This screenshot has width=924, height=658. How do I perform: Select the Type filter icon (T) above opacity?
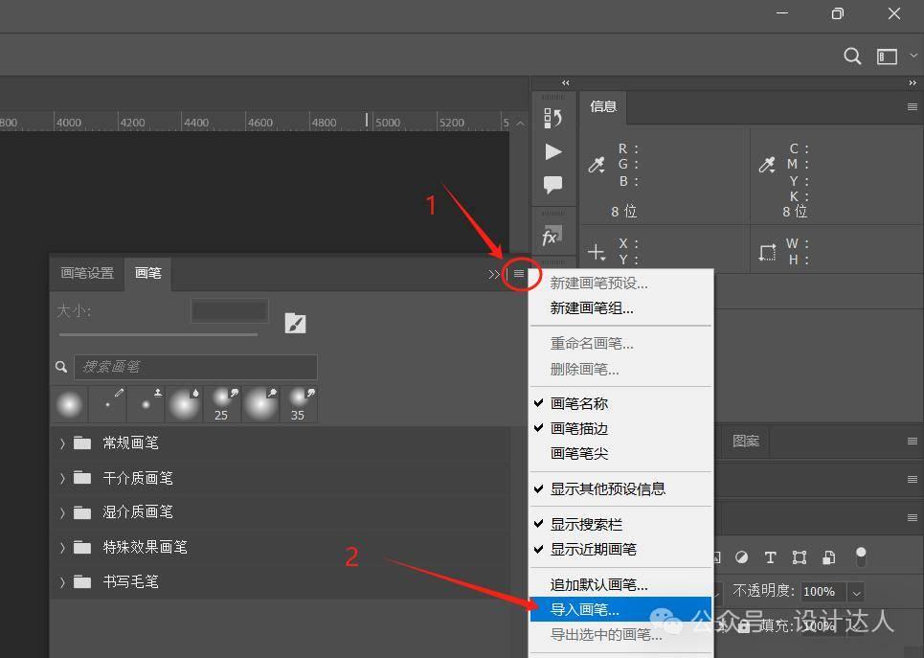[x=770, y=556]
